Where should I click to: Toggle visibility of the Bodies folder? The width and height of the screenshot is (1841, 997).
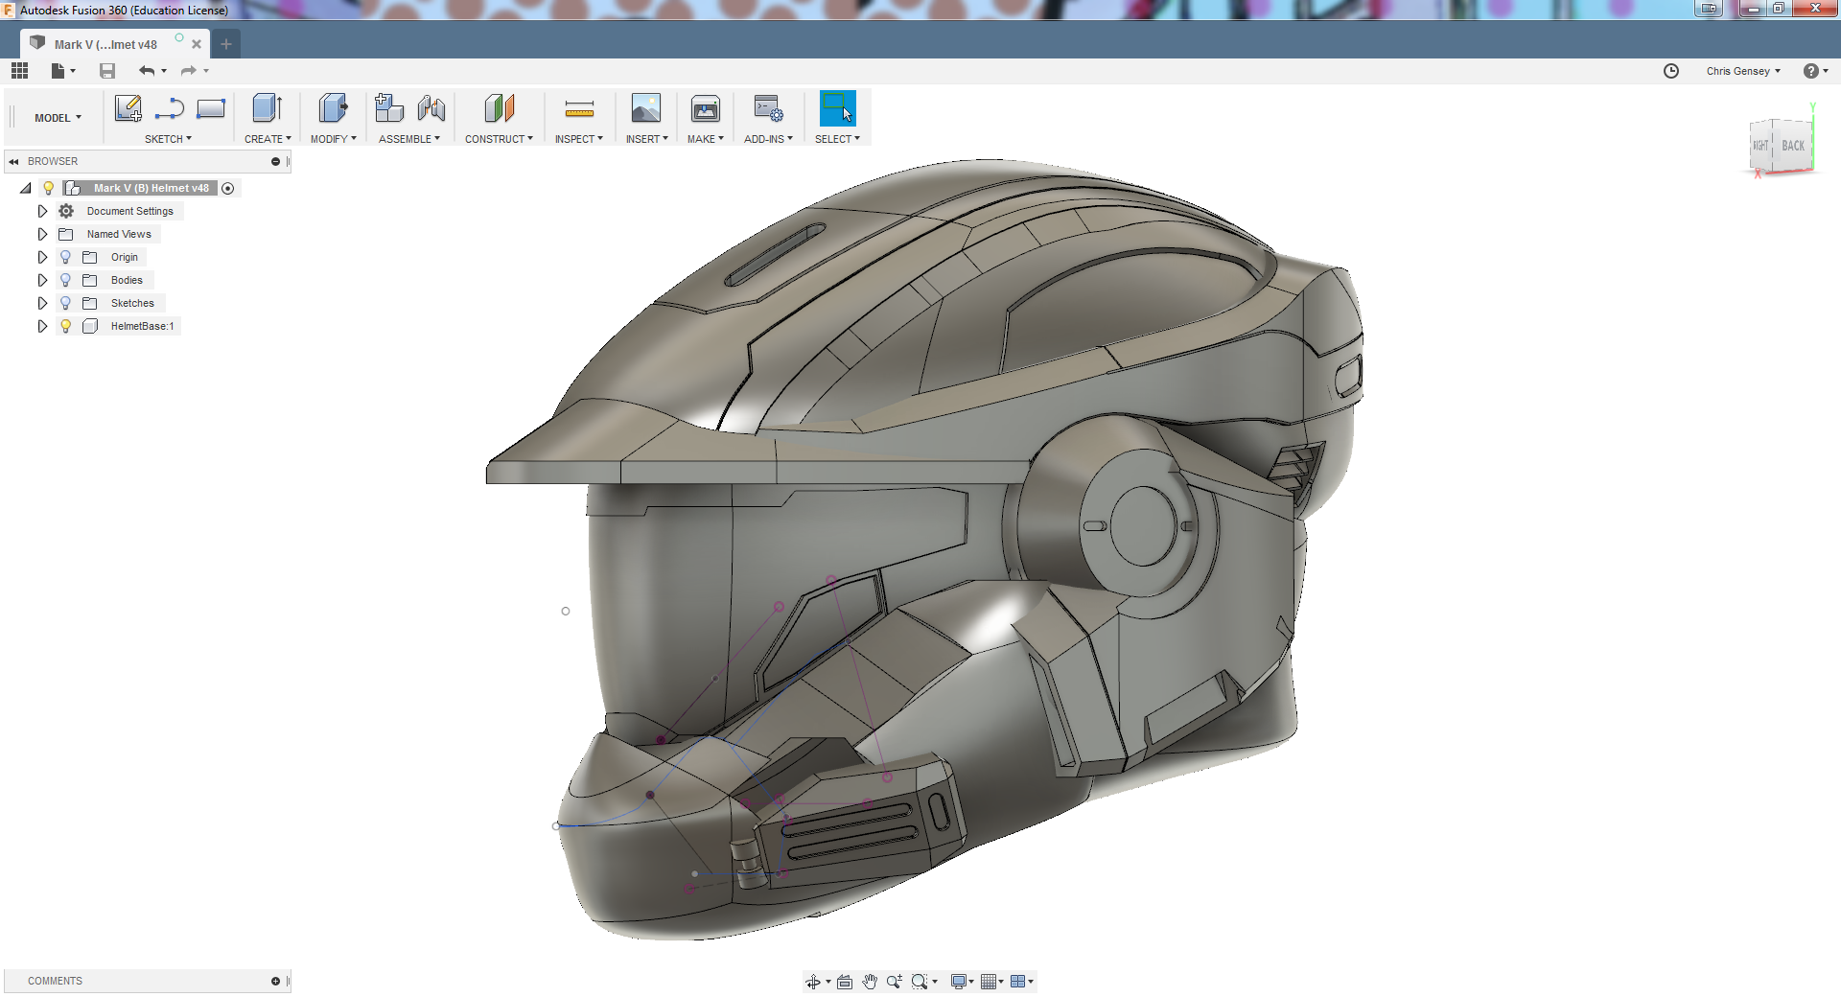tap(65, 280)
